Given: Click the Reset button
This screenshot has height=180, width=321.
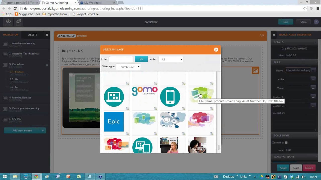Looking at the screenshot, I should 296,168.
